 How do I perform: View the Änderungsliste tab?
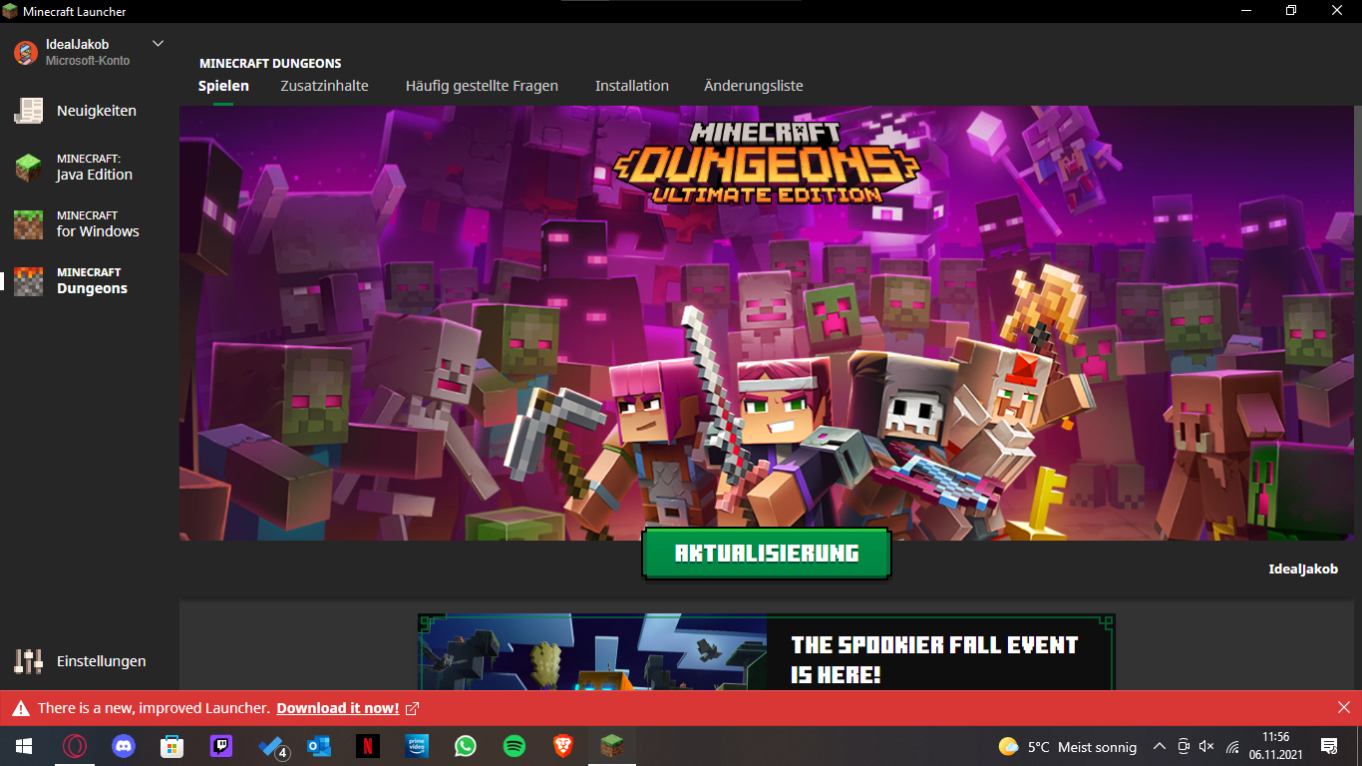[753, 86]
